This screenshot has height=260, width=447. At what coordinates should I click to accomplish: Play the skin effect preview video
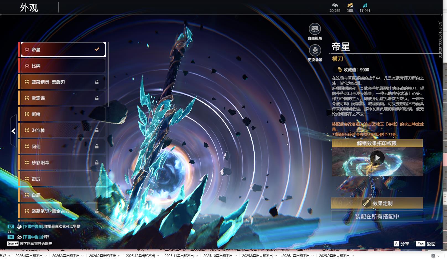(377, 158)
